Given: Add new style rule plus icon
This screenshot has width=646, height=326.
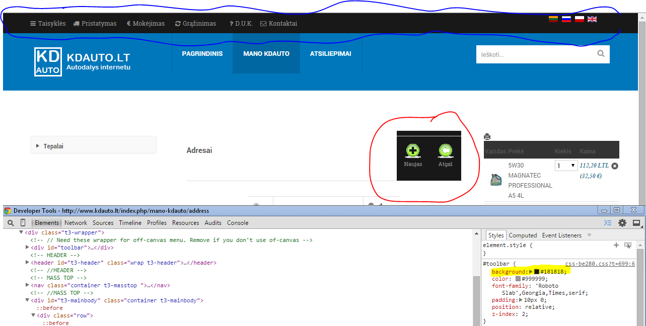Looking at the screenshot, I should 616,245.
